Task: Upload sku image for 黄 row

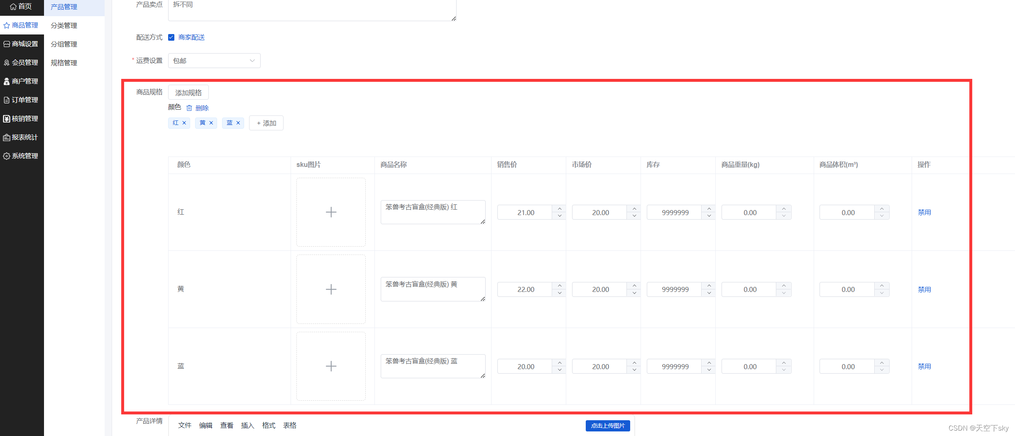Action: 331,289
